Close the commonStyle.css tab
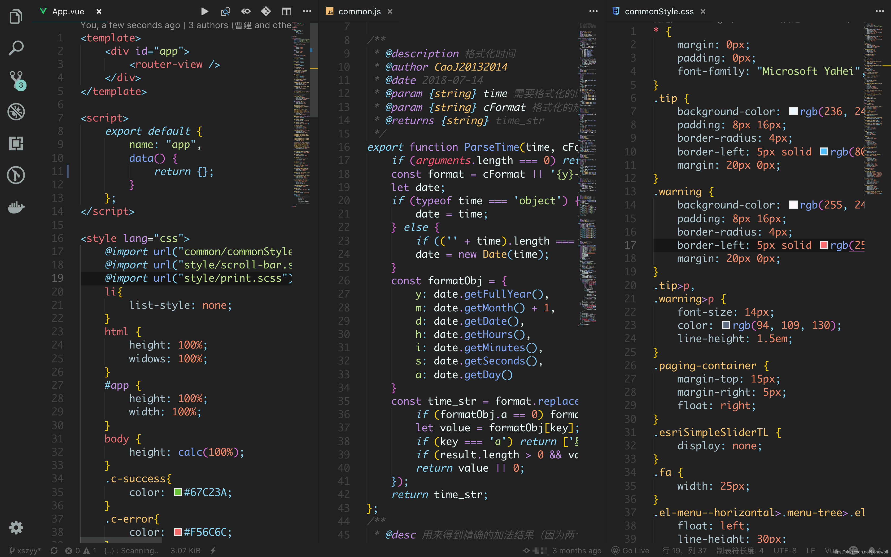The width and height of the screenshot is (891, 557). [x=703, y=11]
